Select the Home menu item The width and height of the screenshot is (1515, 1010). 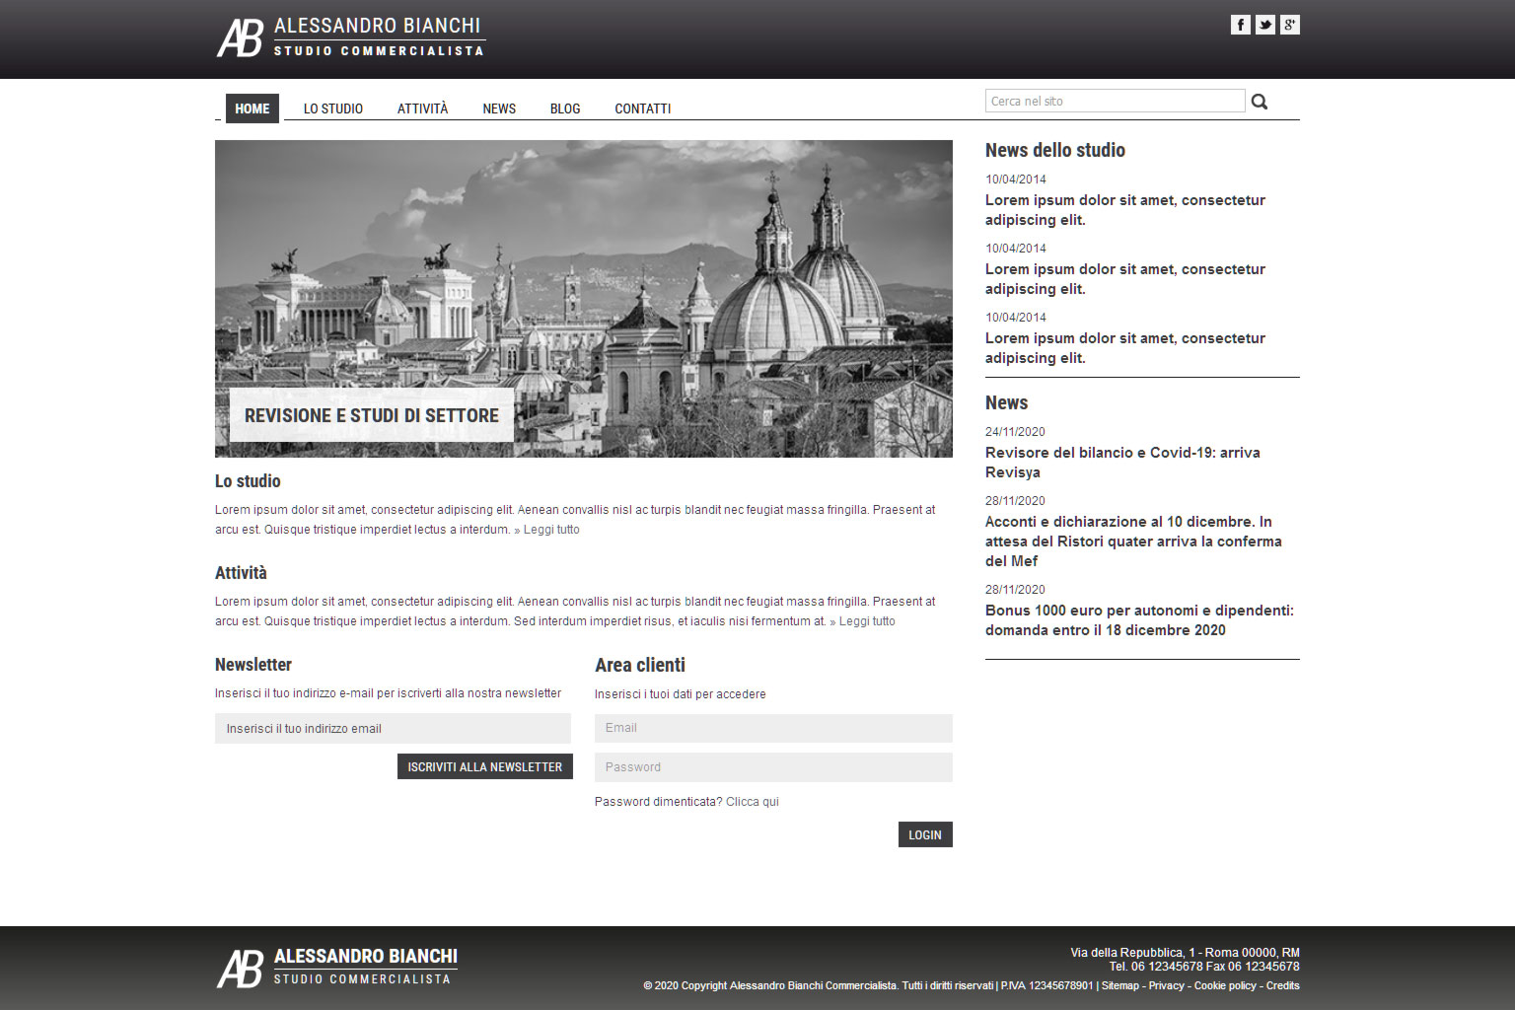(252, 108)
